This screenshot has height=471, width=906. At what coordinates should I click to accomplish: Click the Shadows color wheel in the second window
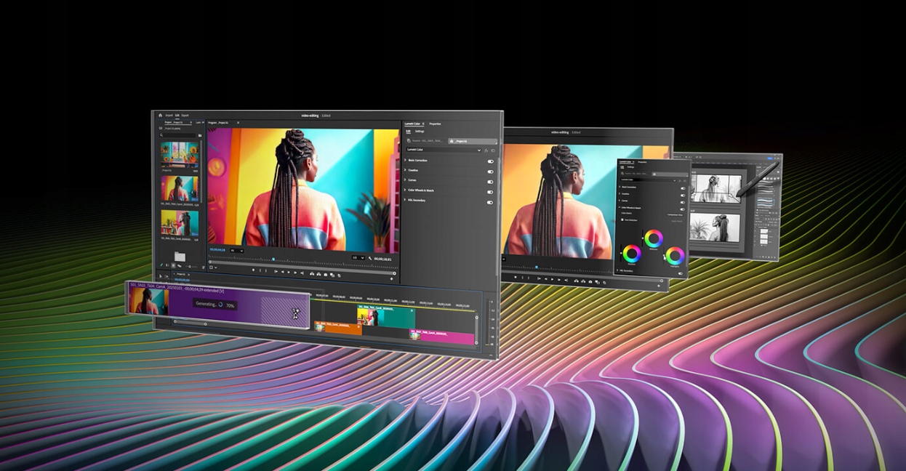pos(631,254)
